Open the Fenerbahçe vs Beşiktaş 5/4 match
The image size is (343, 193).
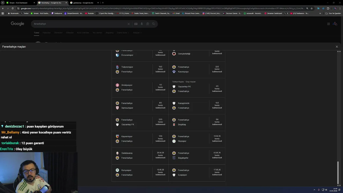coord(197,122)
